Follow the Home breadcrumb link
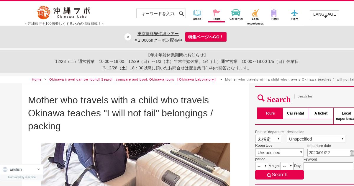354x186 pixels. (37, 79)
